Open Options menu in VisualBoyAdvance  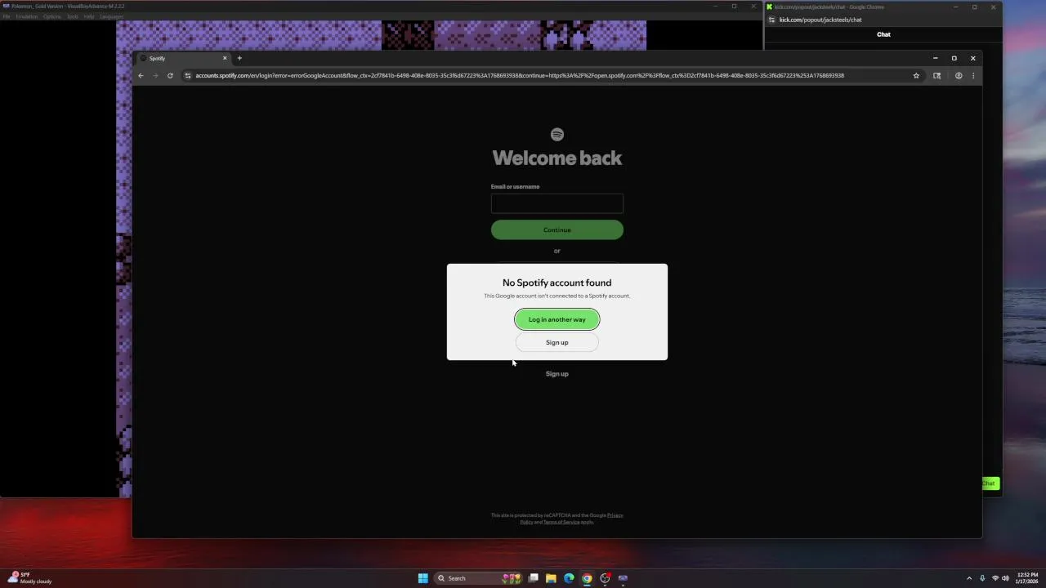tap(52, 16)
